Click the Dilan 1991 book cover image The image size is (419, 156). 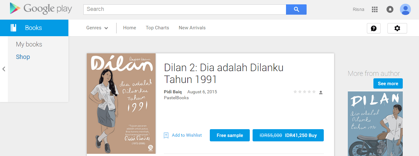pyautogui.click(x=121, y=104)
